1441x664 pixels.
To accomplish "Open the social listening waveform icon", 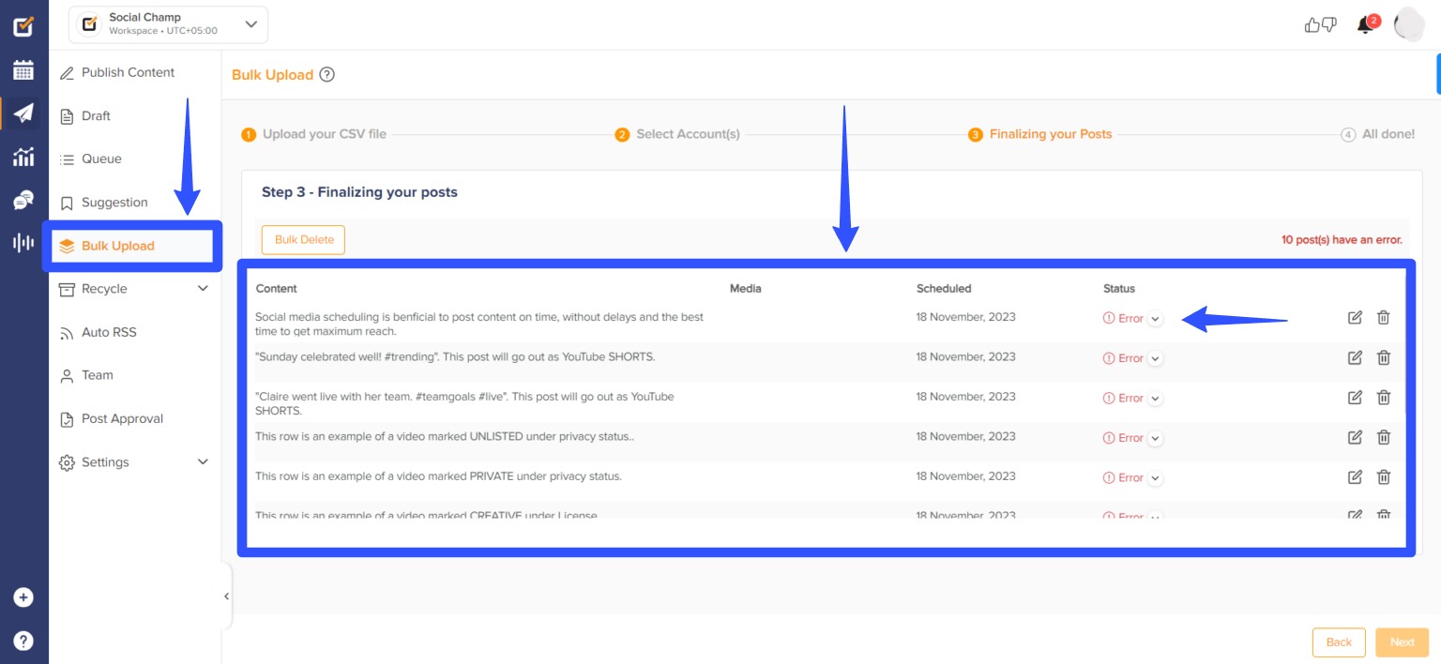I will (x=23, y=241).
